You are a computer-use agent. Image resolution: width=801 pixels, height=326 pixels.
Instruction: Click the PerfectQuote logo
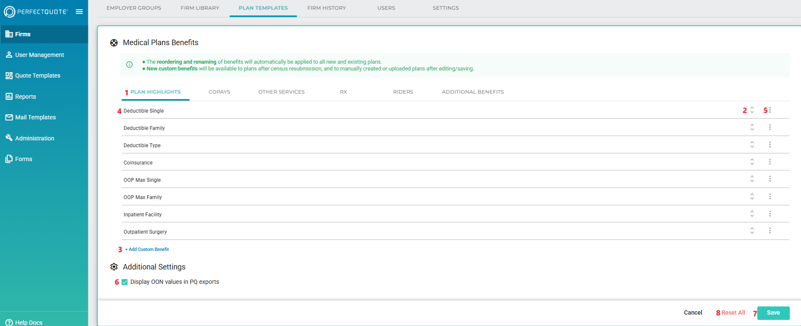36,12
